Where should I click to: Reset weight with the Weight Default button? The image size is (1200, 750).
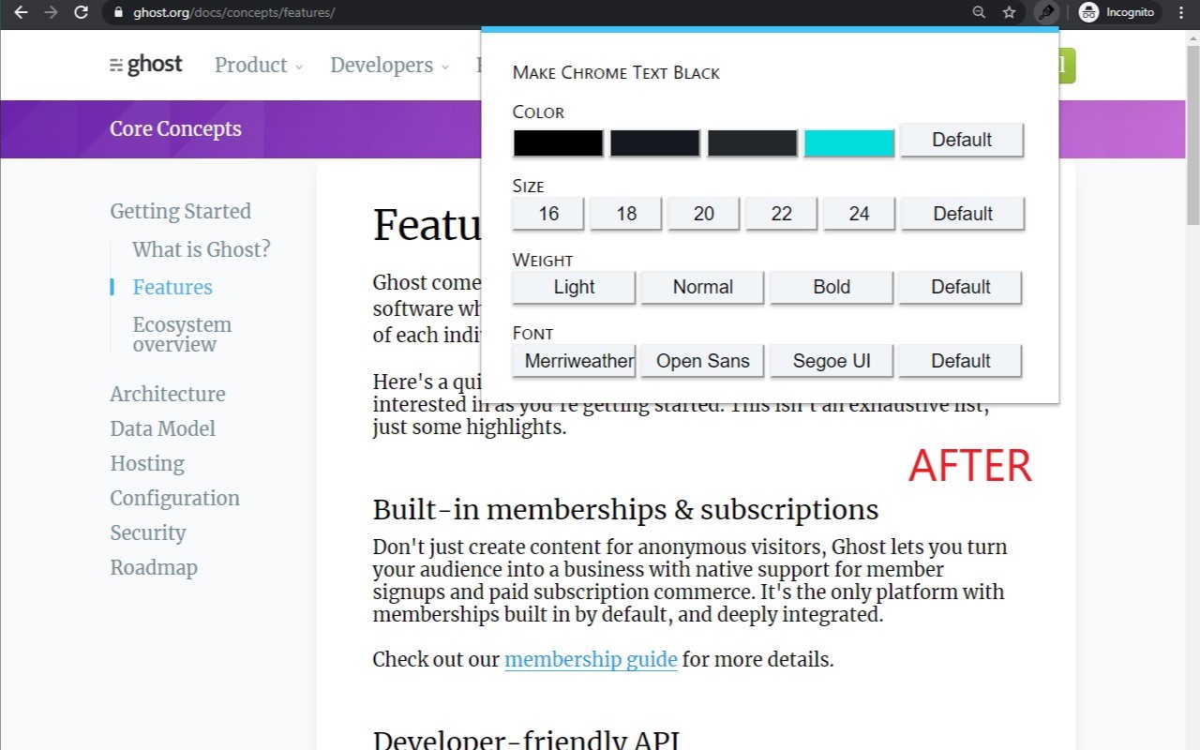coord(960,287)
